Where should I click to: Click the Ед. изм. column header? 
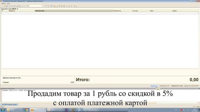click(x=141, y=11)
